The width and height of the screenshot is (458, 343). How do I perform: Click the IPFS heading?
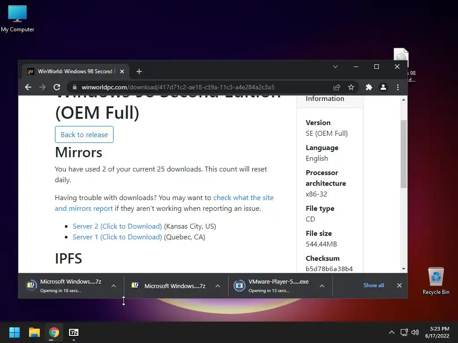(x=68, y=259)
